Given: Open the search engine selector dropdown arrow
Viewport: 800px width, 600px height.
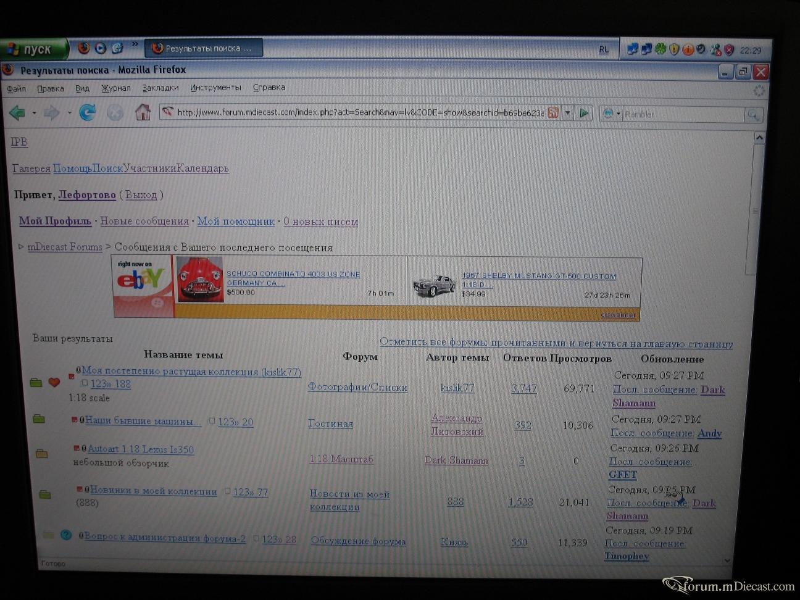Looking at the screenshot, I should 618,114.
